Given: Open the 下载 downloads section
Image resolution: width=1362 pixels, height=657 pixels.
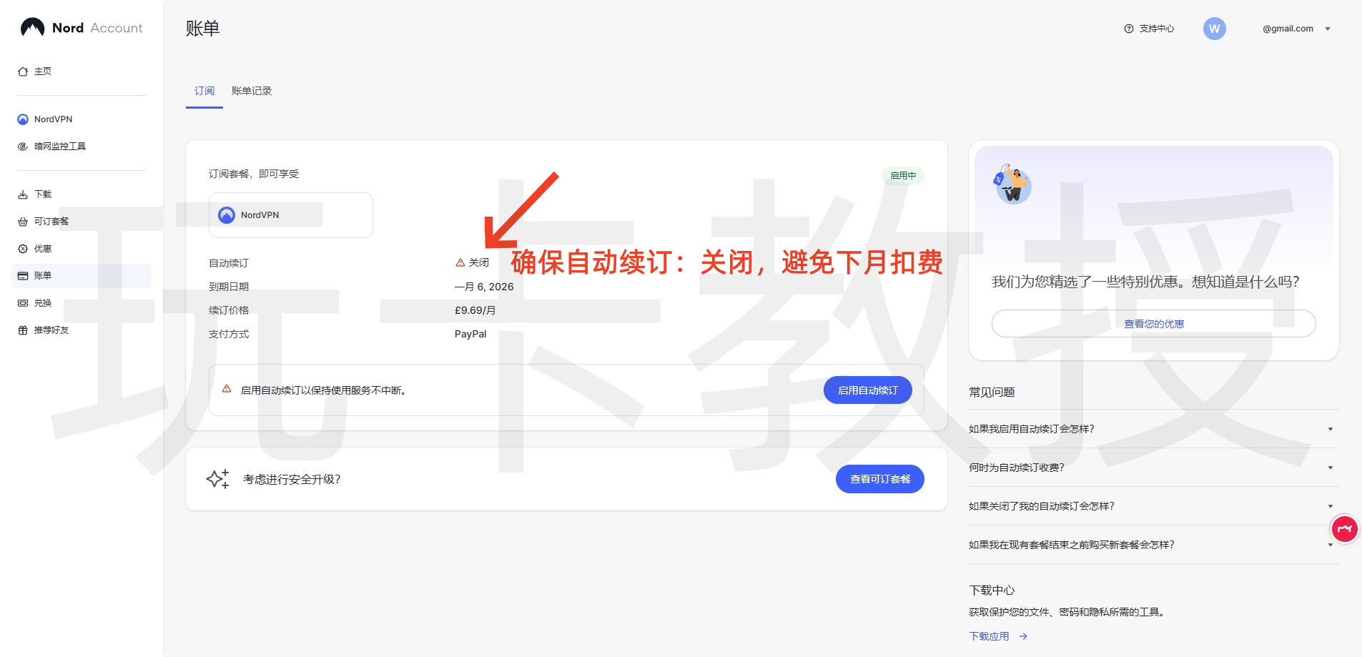Looking at the screenshot, I should pyautogui.click(x=41, y=194).
